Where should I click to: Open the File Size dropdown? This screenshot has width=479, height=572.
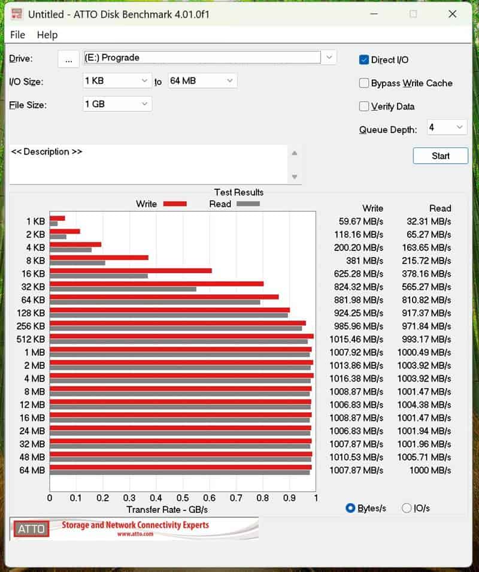[117, 104]
